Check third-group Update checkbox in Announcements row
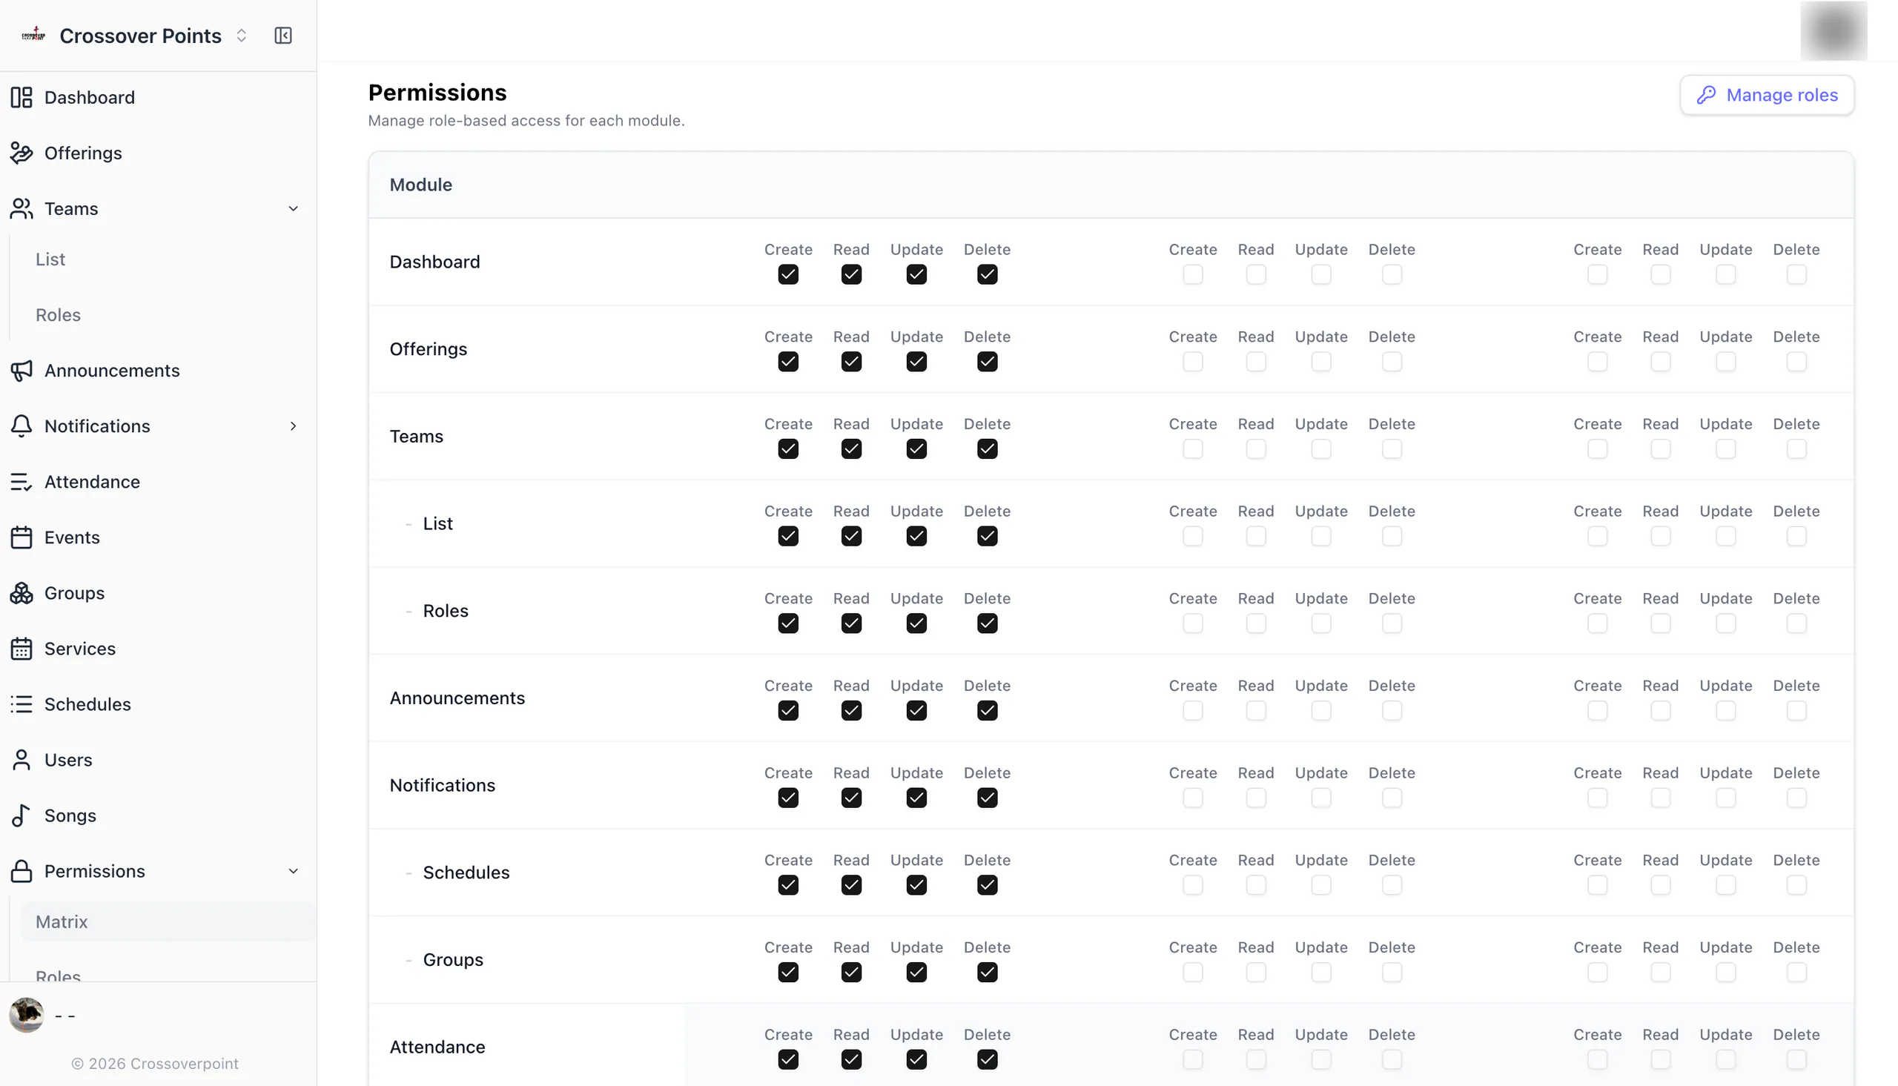The image size is (1898, 1086). 1726,711
